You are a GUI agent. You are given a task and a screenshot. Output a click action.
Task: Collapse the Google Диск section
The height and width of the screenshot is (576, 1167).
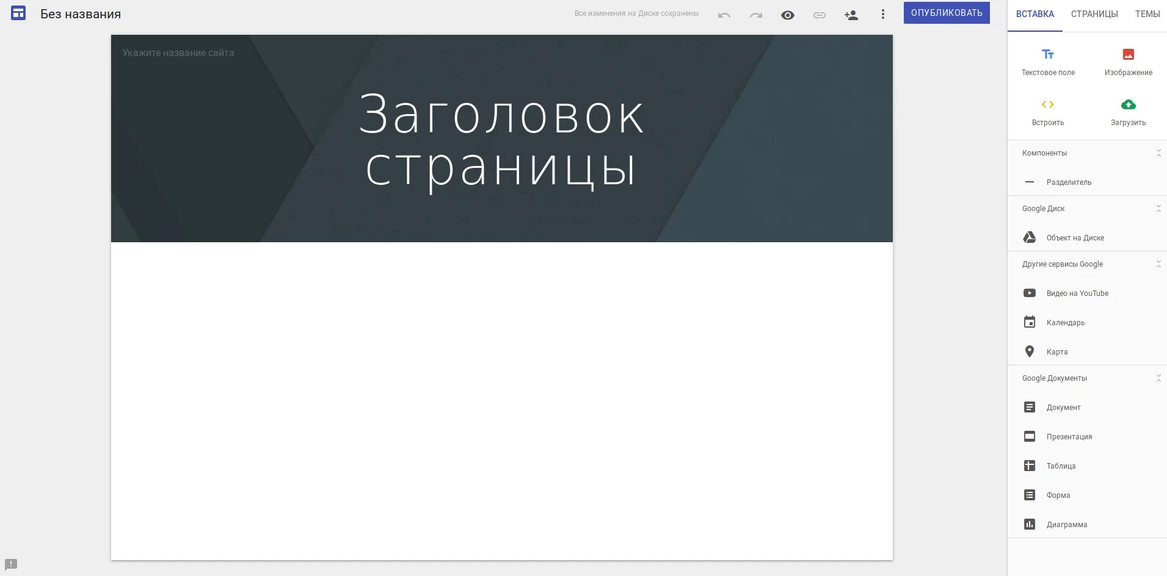click(1158, 209)
